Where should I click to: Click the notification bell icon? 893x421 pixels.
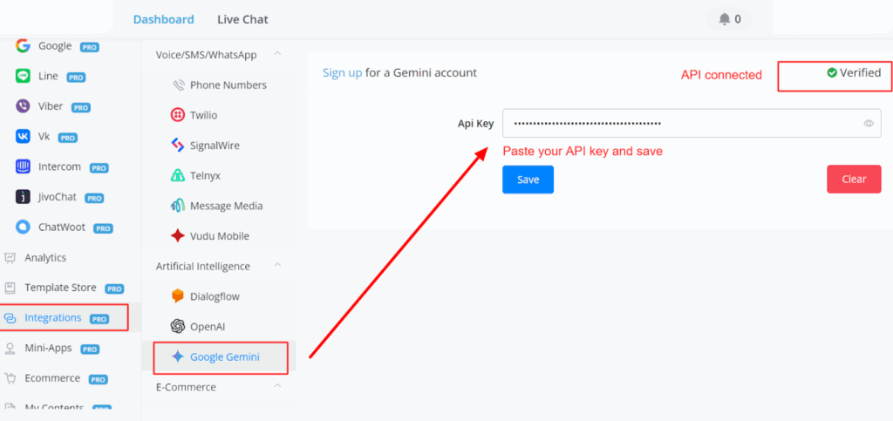pyautogui.click(x=724, y=19)
